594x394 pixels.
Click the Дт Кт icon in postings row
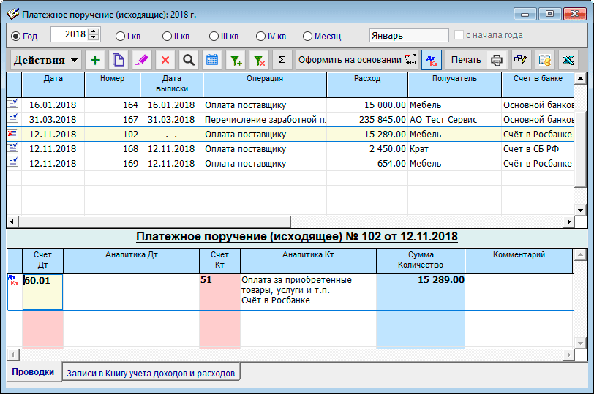click(14, 281)
